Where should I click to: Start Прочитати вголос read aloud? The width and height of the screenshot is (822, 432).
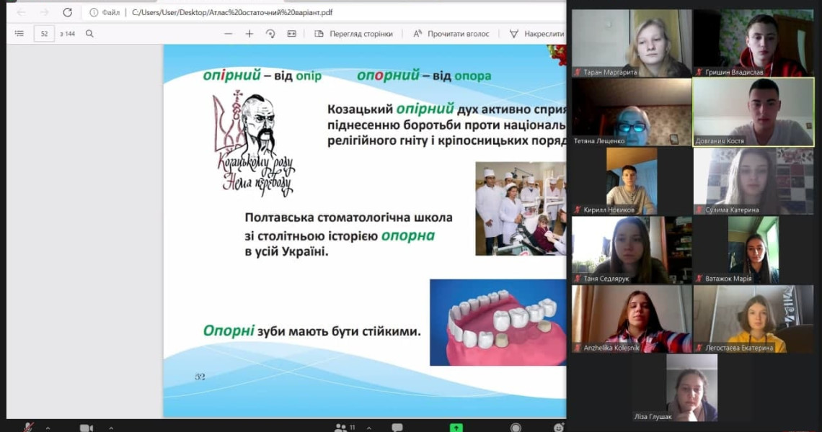[x=451, y=34]
